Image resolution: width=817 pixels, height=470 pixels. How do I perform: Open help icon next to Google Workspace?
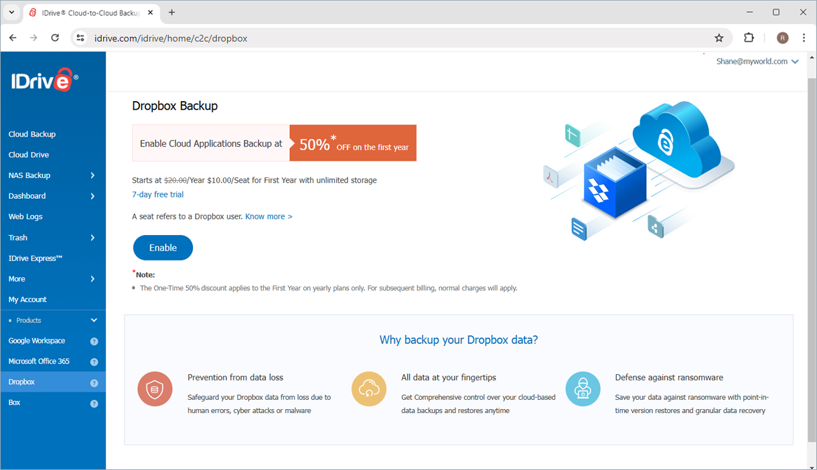[94, 341]
